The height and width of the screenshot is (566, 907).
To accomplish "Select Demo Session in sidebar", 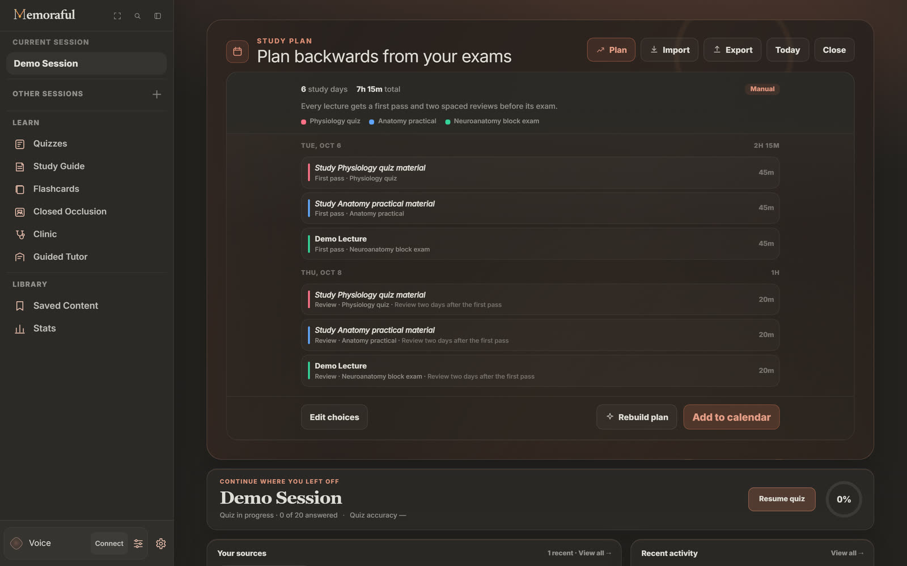I will click(x=86, y=63).
